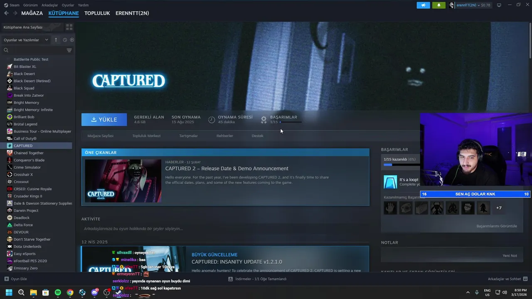The width and height of the screenshot is (532, 299).
Task: Open the Yardım menu
Action: pos(83,5)
